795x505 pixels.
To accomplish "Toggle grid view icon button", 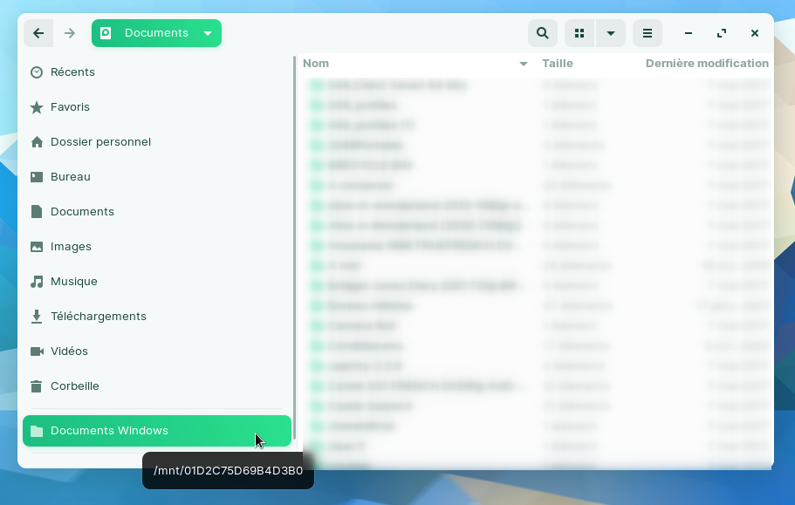I will tap(579, 33).
